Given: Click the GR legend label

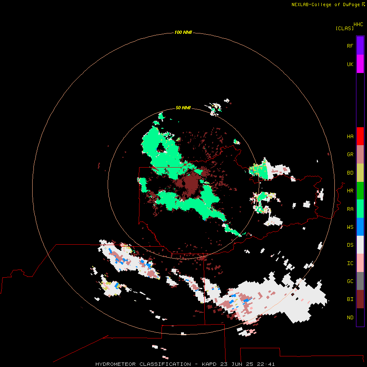Looking at the screenshot, I should 350,154.
